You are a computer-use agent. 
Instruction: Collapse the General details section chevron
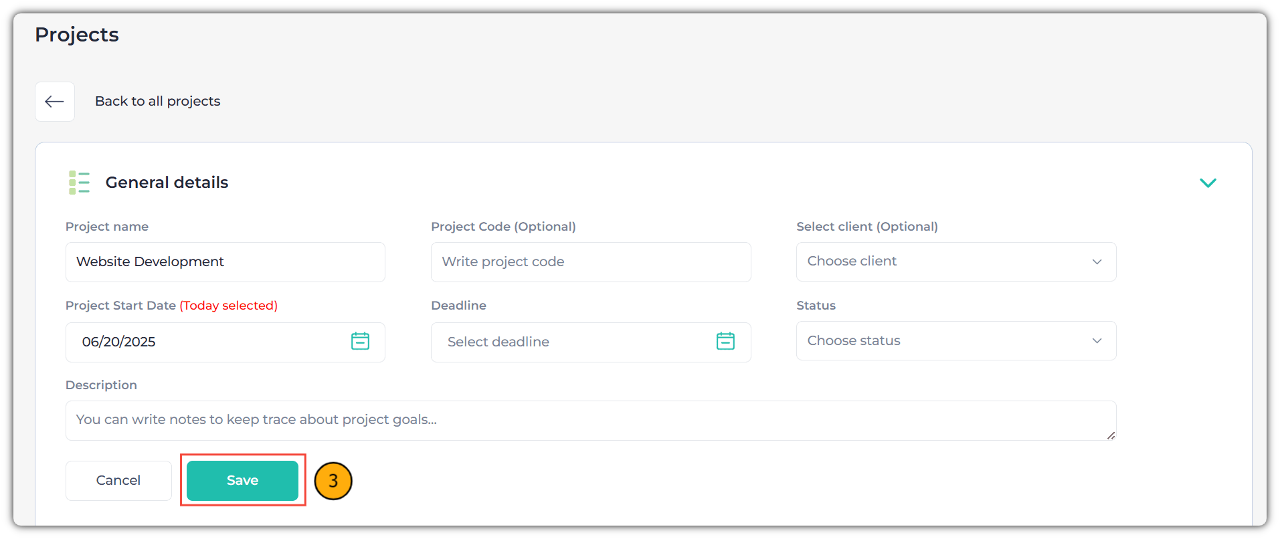click(1208, 183)
